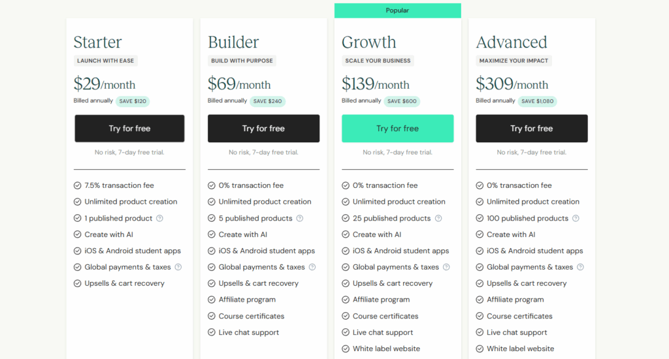Click Try for free under Starter plan

[x=129, y=129]
